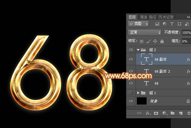
Task: Create new fill or adjustment layer
Action: [x=164, y=113]
